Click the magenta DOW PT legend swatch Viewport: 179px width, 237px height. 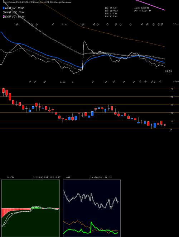coord(4,17)
